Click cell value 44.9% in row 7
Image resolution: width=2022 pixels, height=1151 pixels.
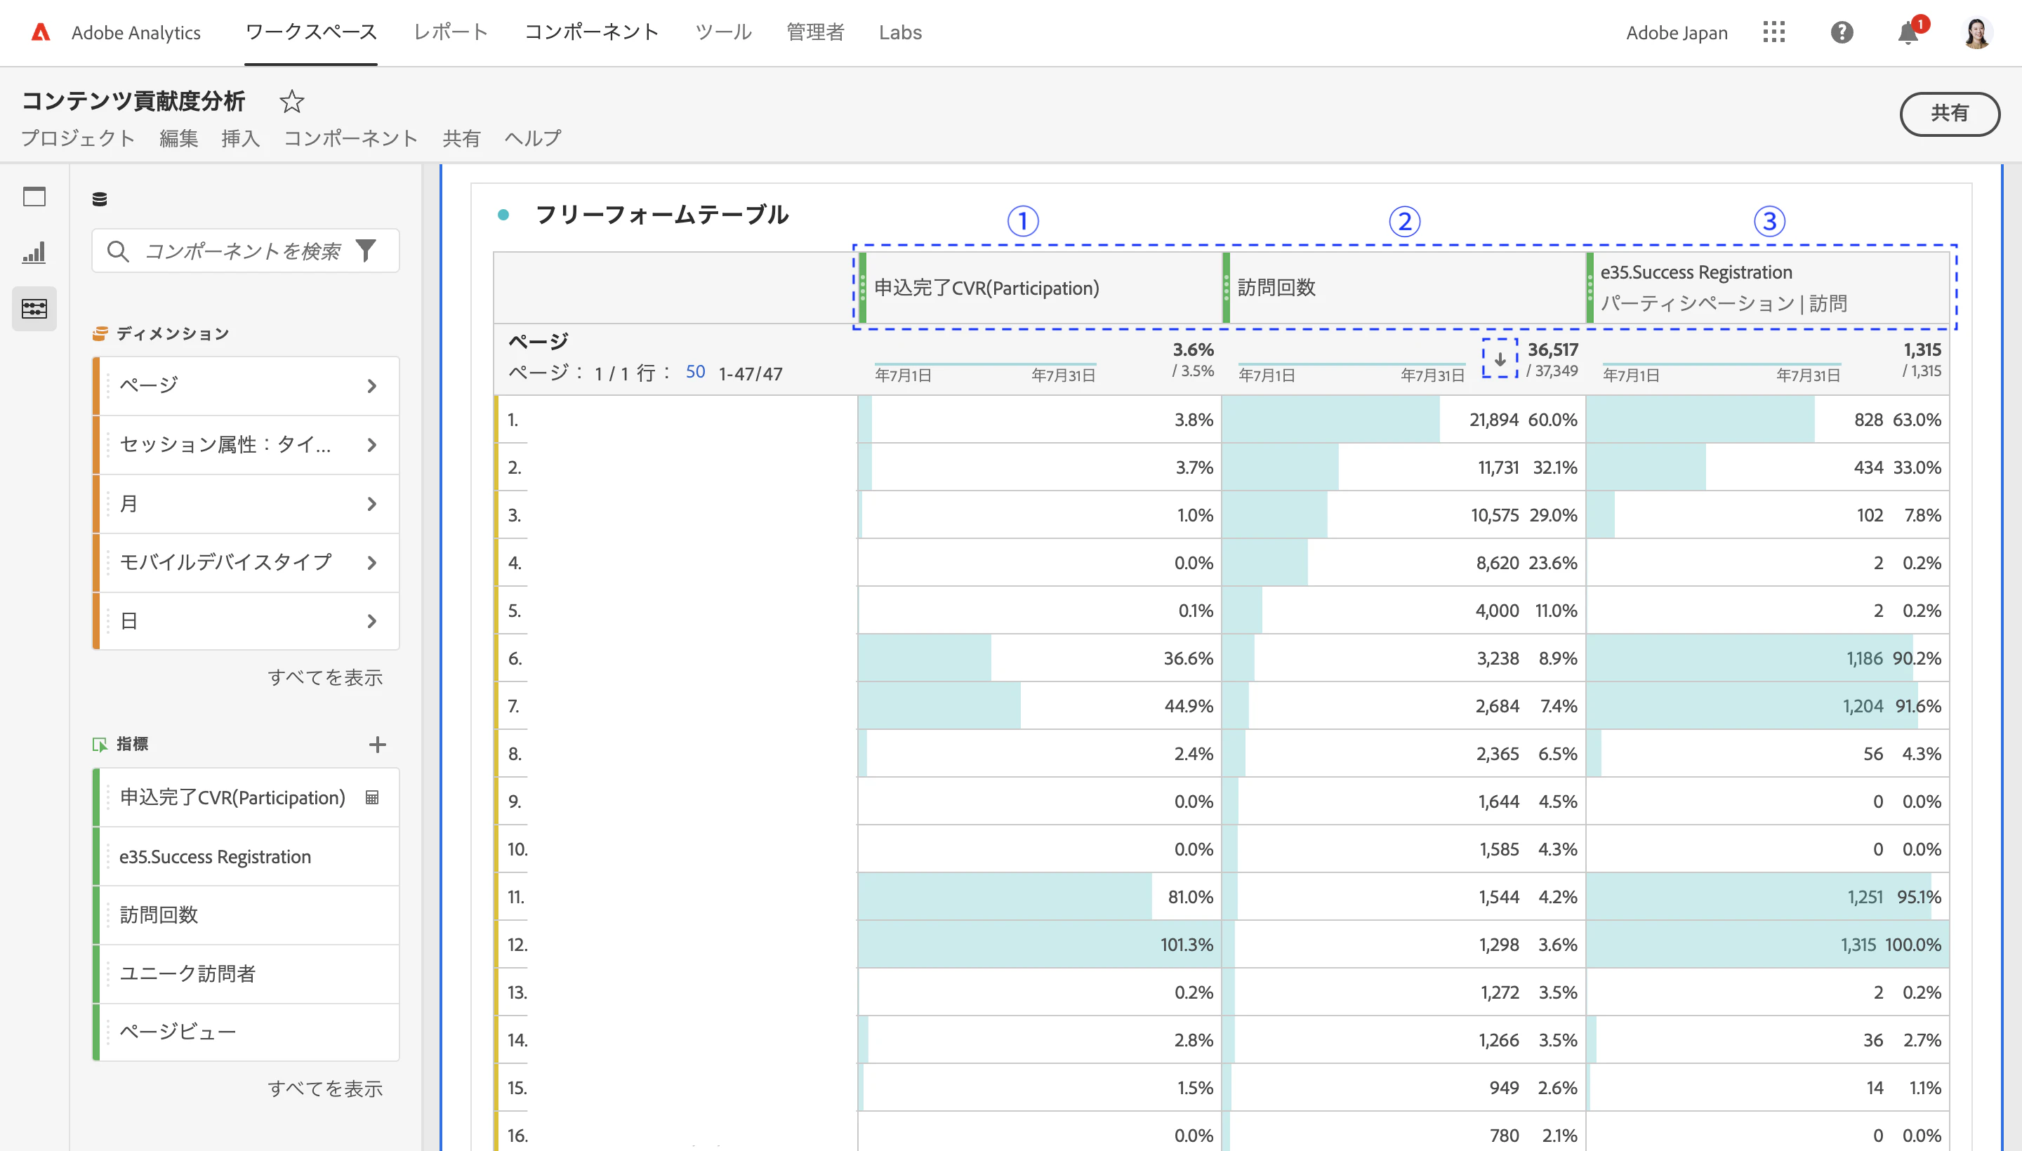[1189, 706]
